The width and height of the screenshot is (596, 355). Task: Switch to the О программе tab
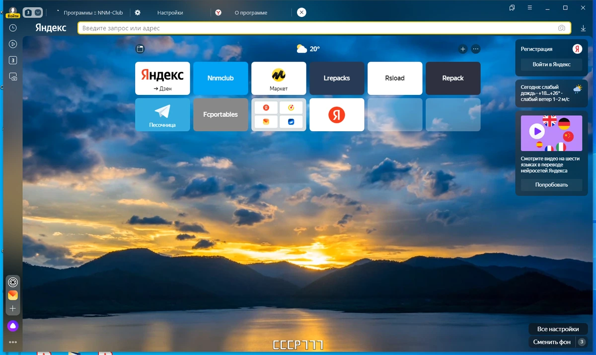click(251, 12)
